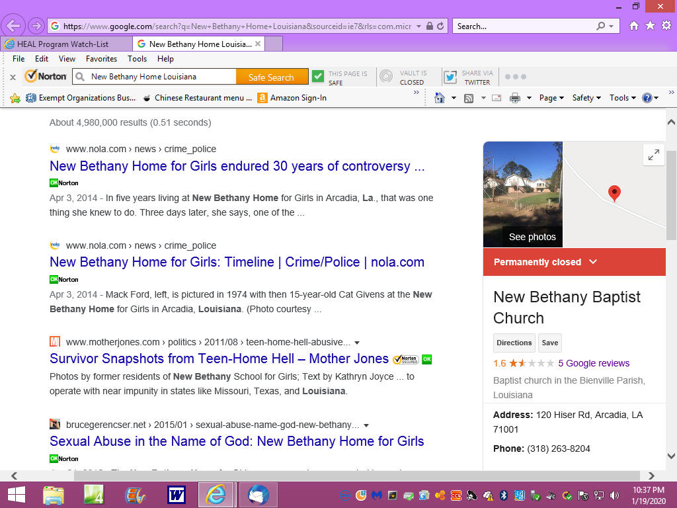Screen dimensions: 677x508
Task: Open the Amazon Sign-In favorites bookmark
Action: [292, 98]
